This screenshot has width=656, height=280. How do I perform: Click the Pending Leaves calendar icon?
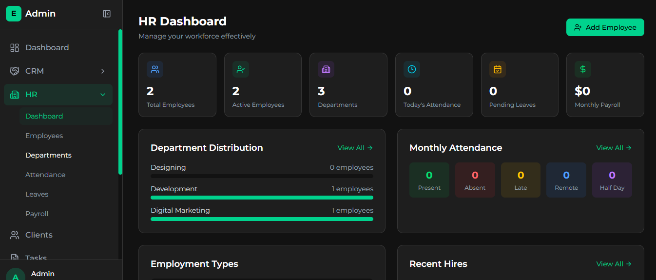497,69
